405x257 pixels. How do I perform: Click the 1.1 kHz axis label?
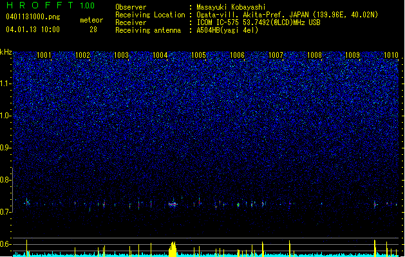point(6,84)
